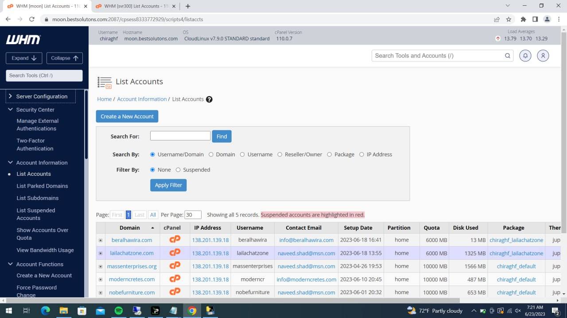
Task: Open Spotify from the taskbar
Action: click(x=119, y=310)
